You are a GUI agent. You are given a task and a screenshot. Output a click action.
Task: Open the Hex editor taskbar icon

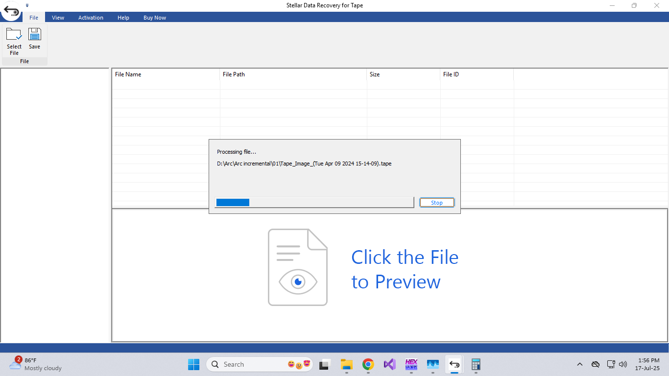click(411, 364)
